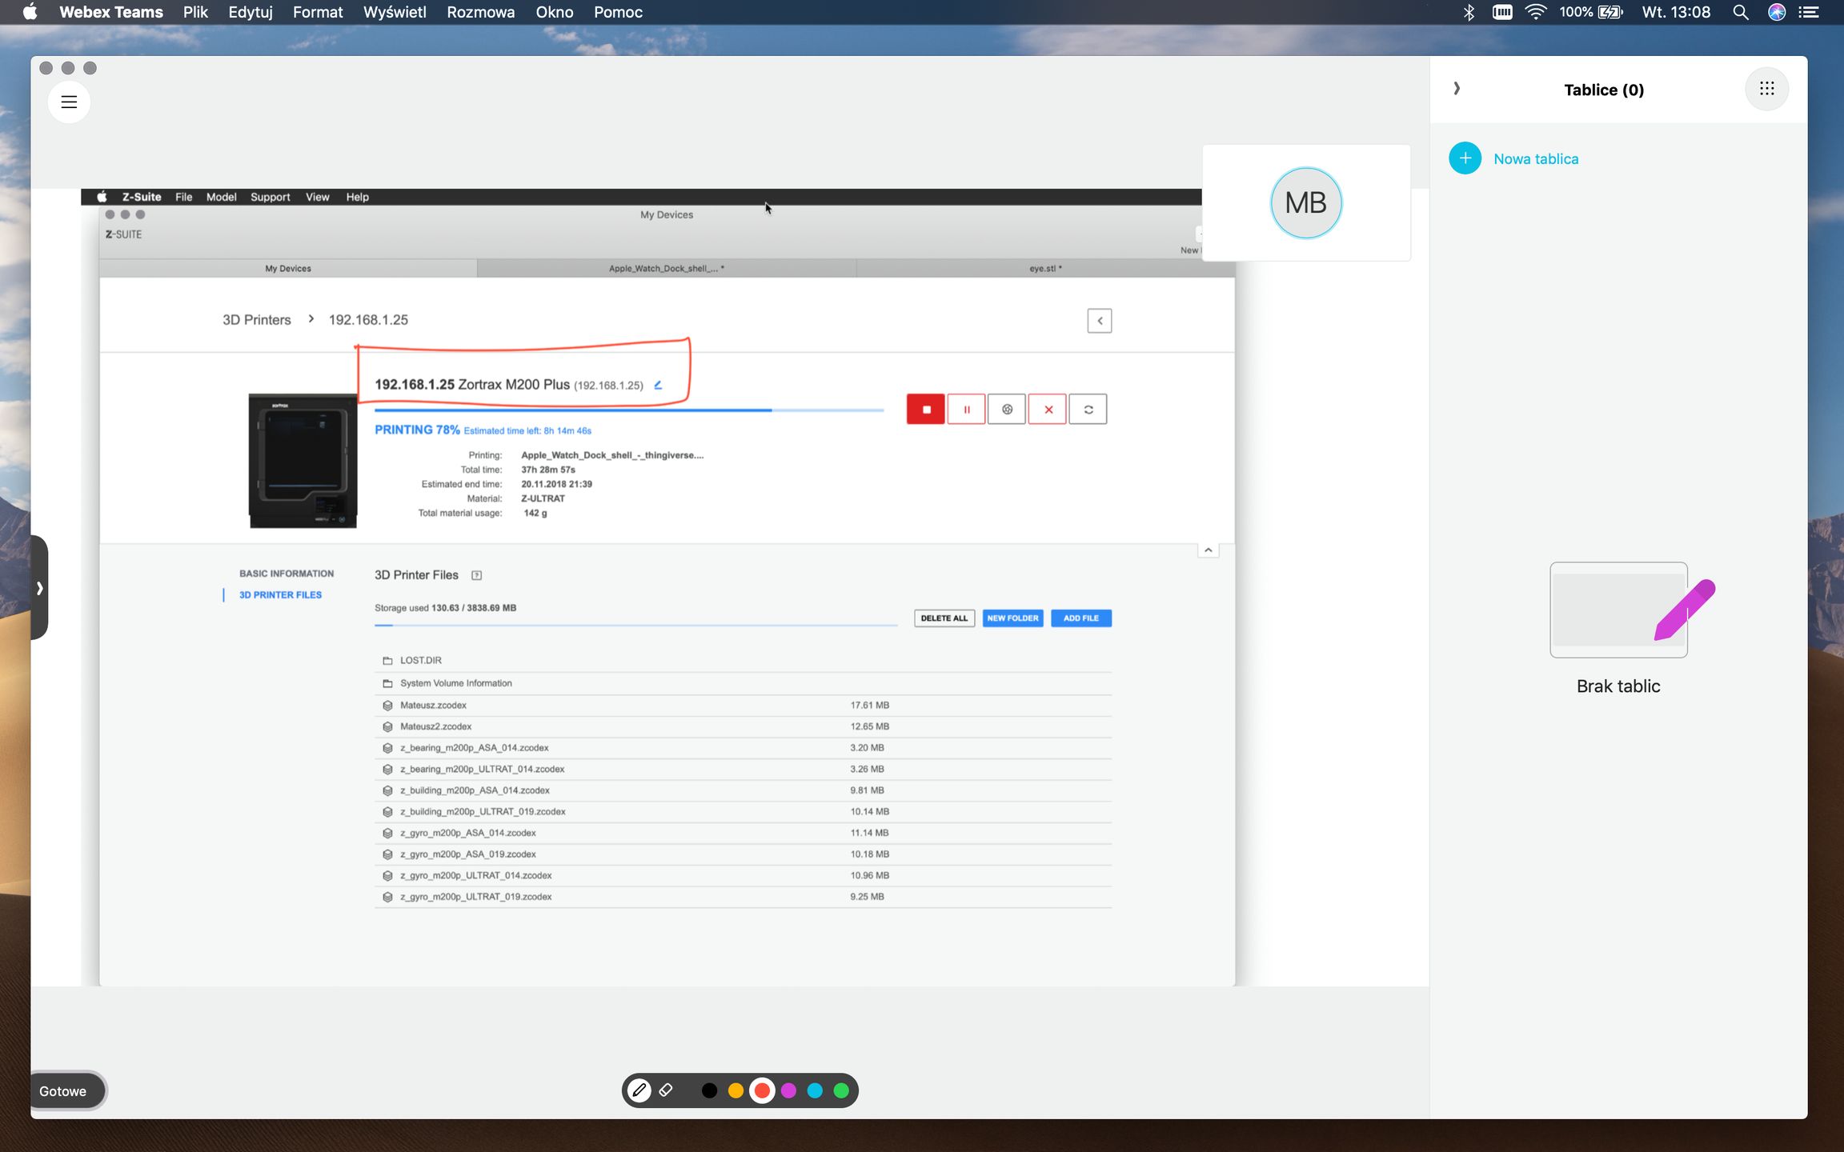This screenshot has width=1844, height=1152.
Task: Open the Wyświetl menu
Action: (x=395, y=12)
